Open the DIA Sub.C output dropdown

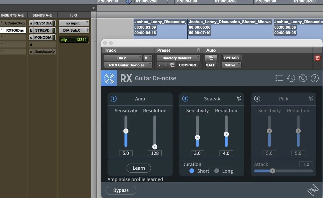coord(72,30)
